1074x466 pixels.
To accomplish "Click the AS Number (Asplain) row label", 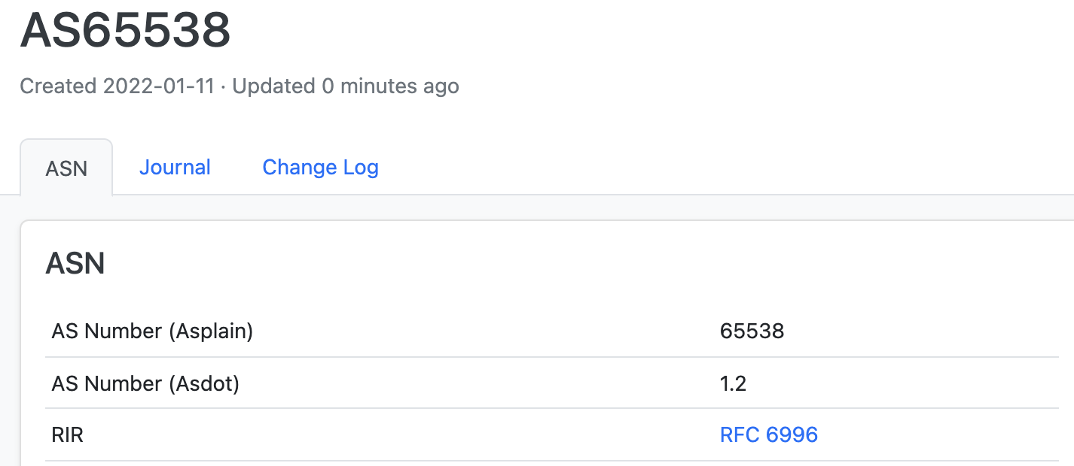I will click(x=152, y=330).
